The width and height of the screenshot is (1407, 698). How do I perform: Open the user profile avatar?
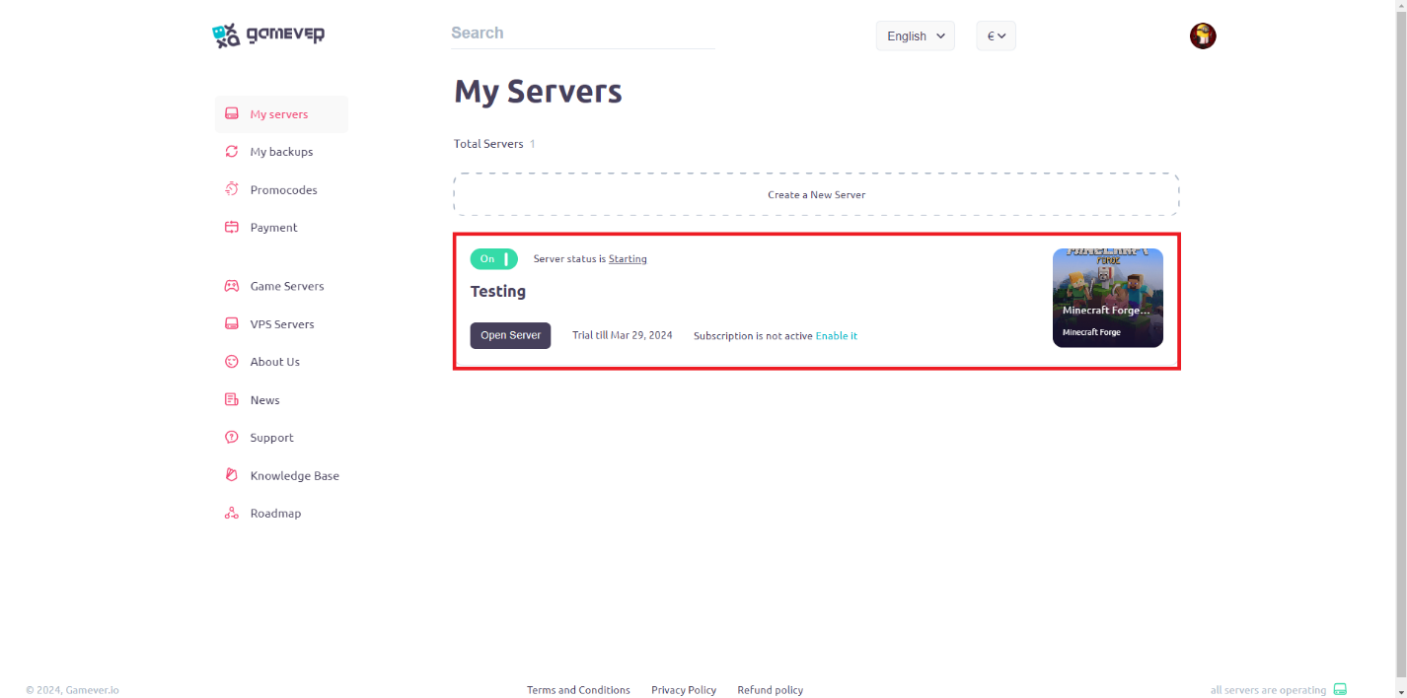click(x=1203, y=36)
